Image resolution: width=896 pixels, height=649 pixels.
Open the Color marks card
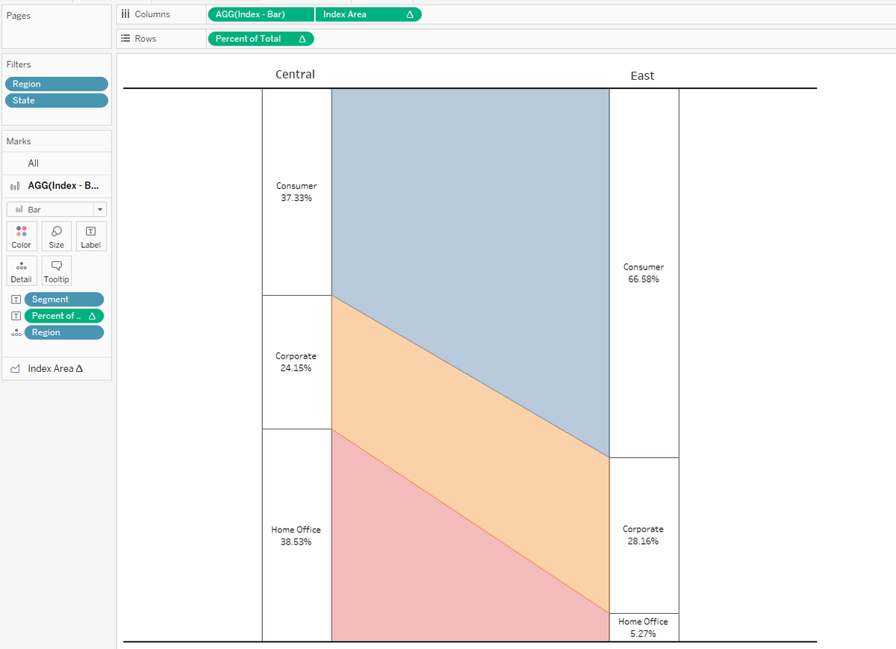(21, 237)
